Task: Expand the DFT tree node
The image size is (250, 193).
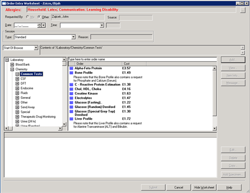Action: (x=17, y=83)
